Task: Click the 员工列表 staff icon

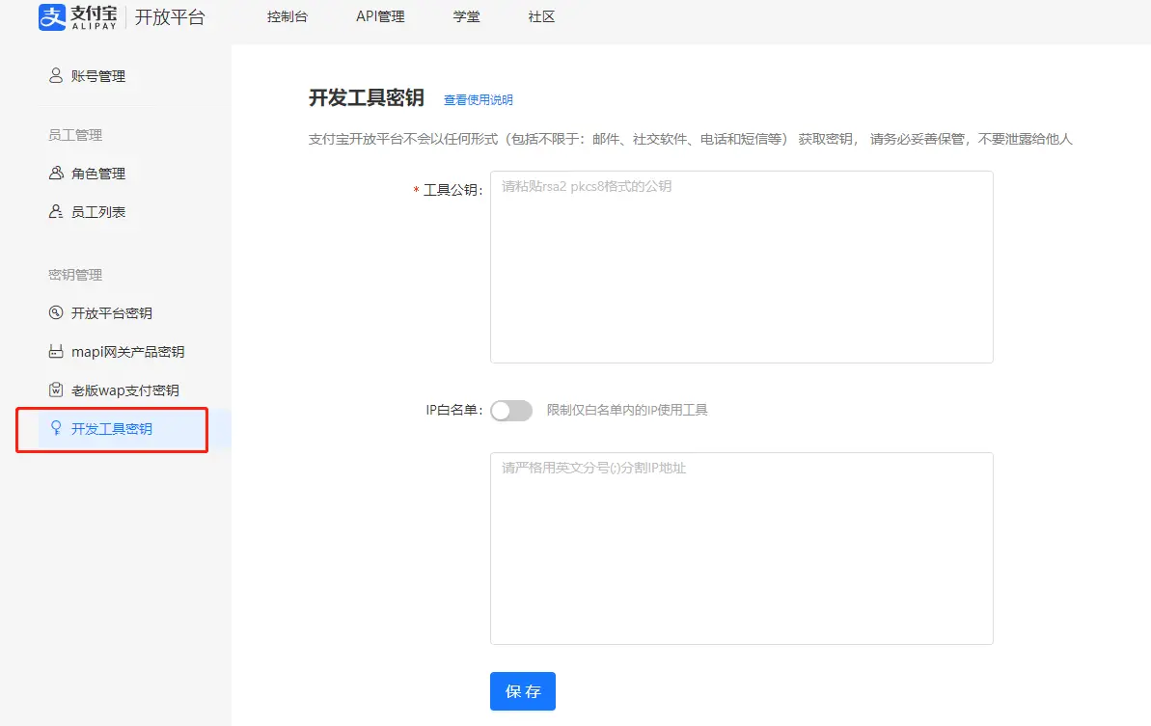Action: point(56,212)
